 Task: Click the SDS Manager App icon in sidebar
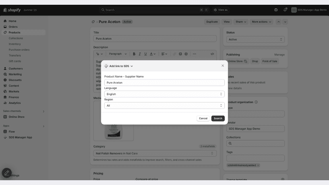tap(5, 137)
